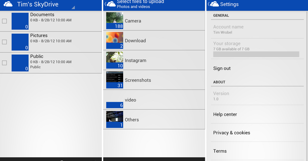Viewport: 308px width, 161px height.
Task: Select the Public folder checkbox
Action: pyautogui.click(x=4, y=63)
